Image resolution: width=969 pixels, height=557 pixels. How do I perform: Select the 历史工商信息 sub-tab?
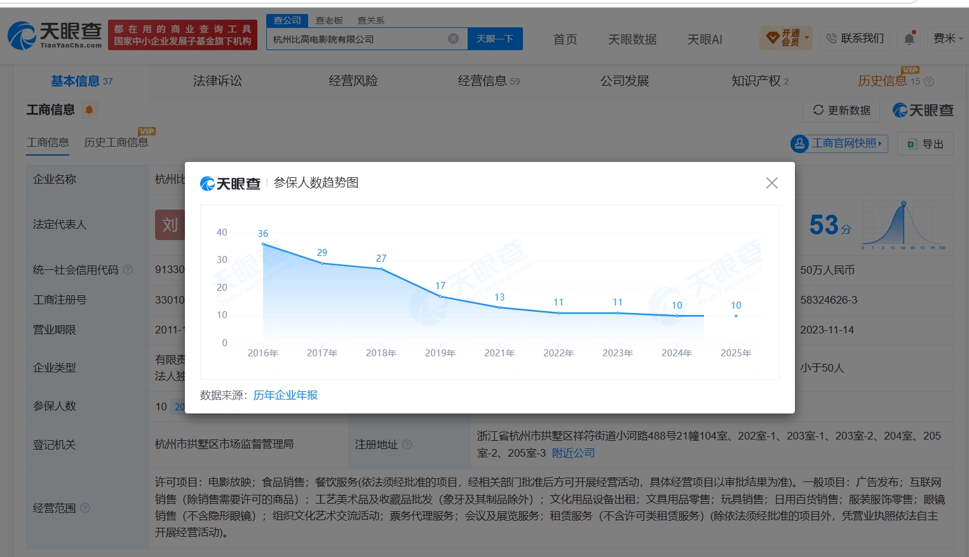[x=116, y=142]
